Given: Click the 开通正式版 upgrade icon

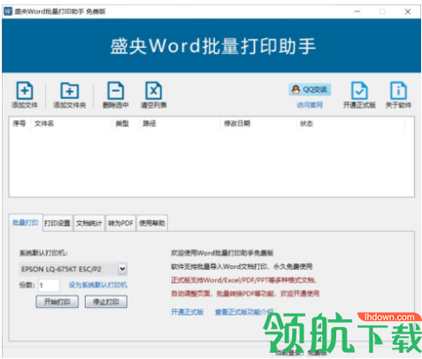Looking at the screenshot, I should click(x=359, y=91).
